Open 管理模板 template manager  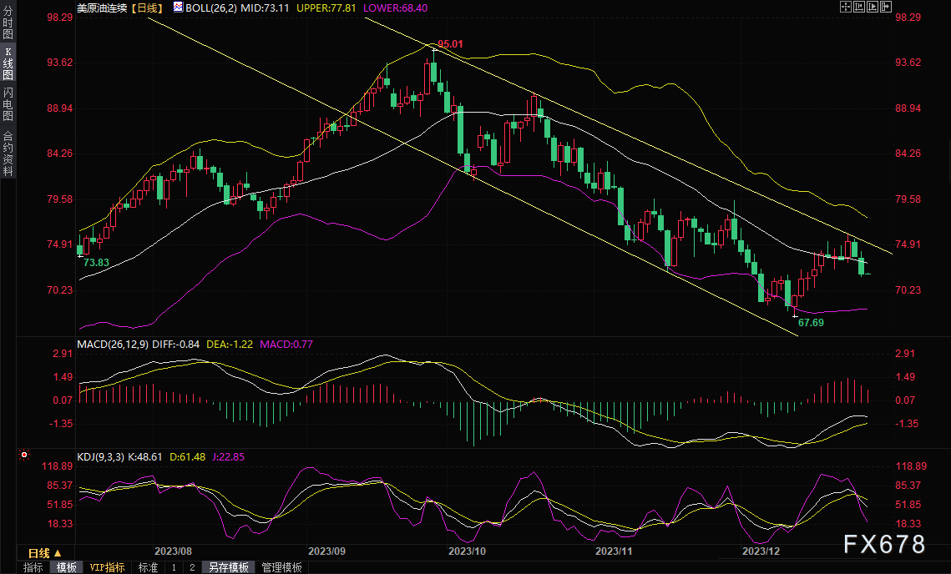pos(282,567)
